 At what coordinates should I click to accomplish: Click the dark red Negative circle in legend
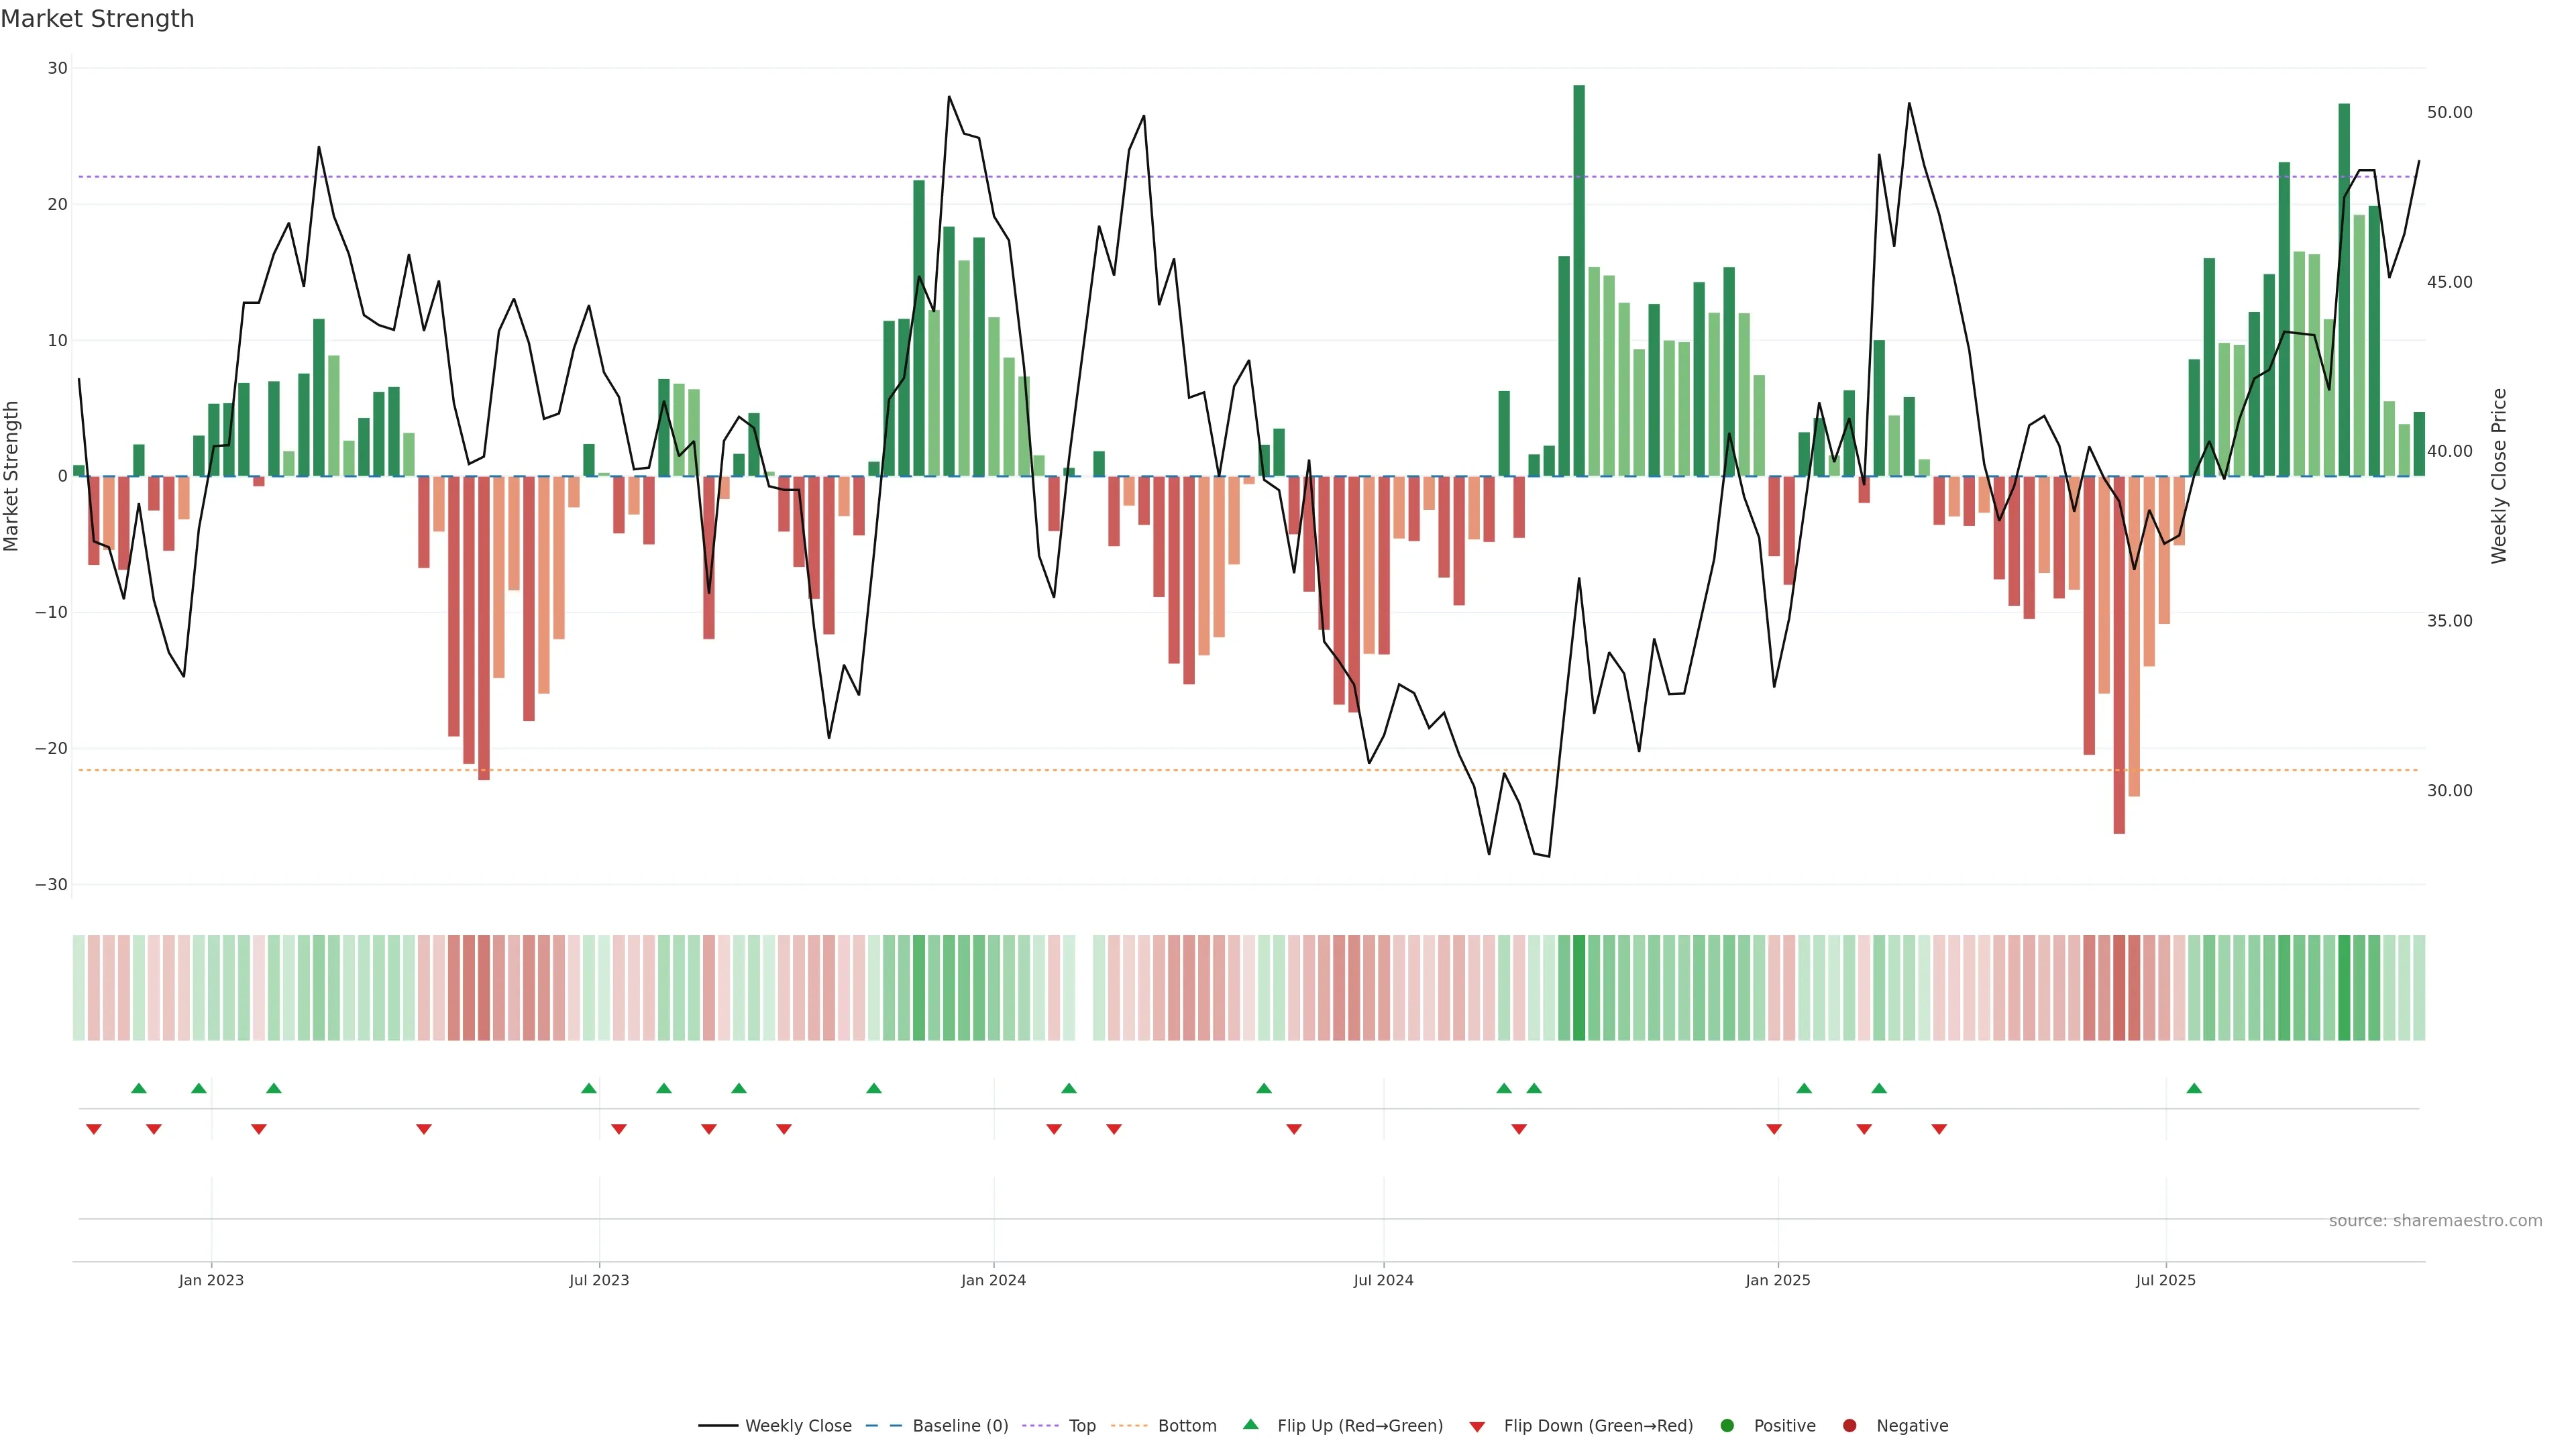click(1849, 1426)
